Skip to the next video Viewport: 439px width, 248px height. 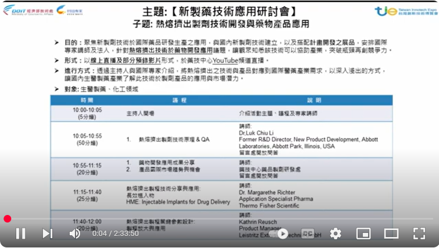pyautogui.click(x=48, y=234)
